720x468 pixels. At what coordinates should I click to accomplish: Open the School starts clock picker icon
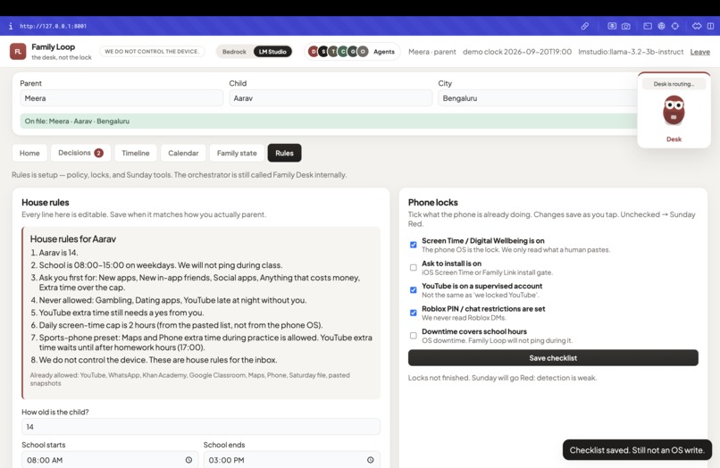pyautogui.click(x=188, y=460)
